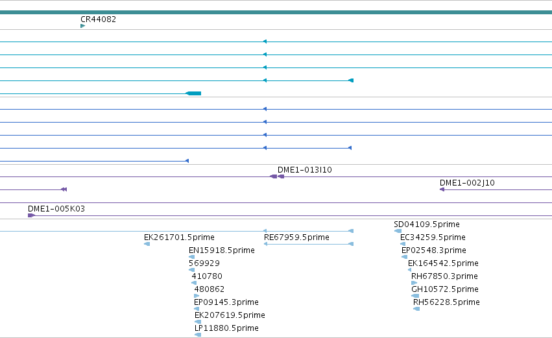Click the EK164542.5prime label
Viewport: 552px width, 338px height.
443,263
